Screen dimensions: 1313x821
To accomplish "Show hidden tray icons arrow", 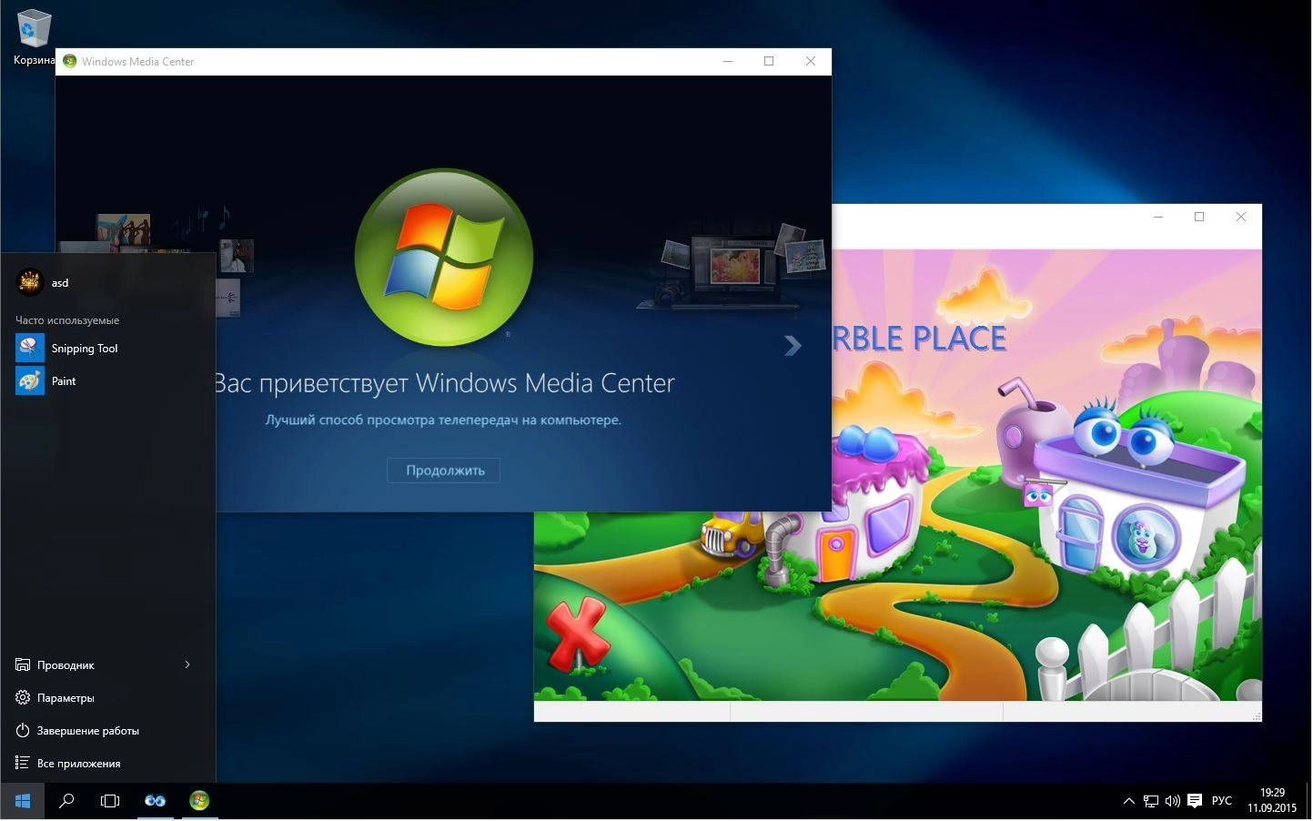I will click(x=1128, y=802).
